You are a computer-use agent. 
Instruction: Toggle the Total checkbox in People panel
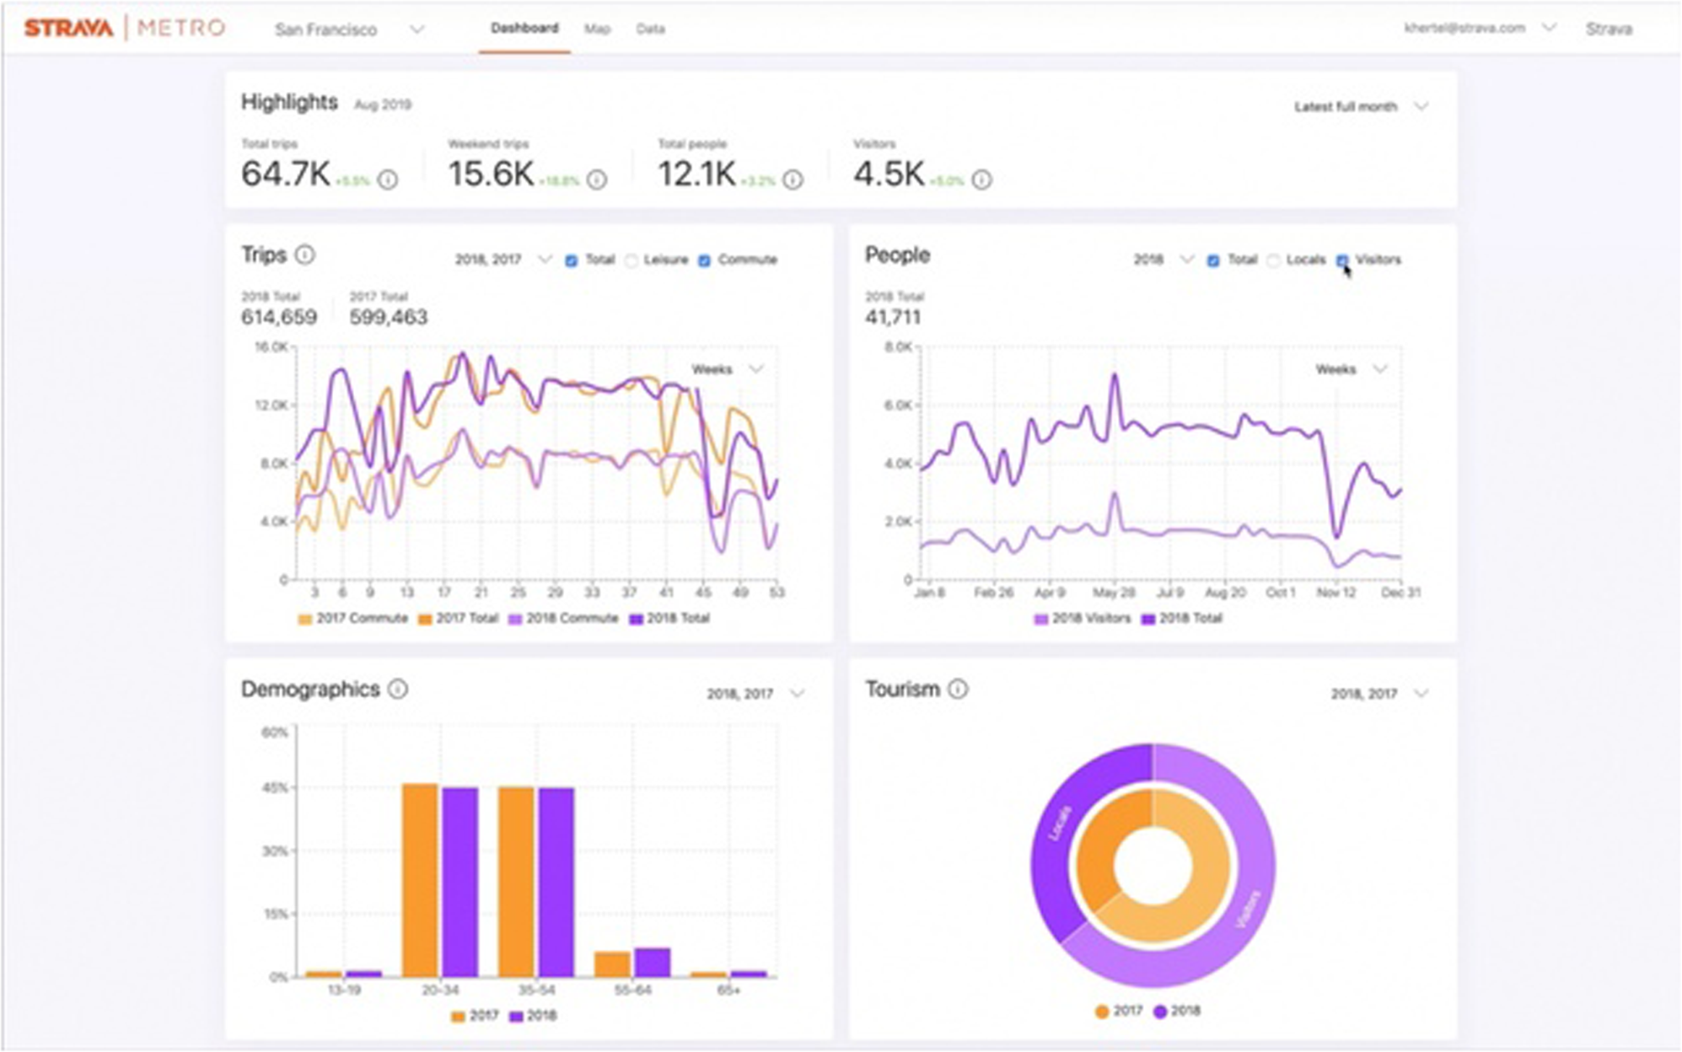(x=1213, y=260)
